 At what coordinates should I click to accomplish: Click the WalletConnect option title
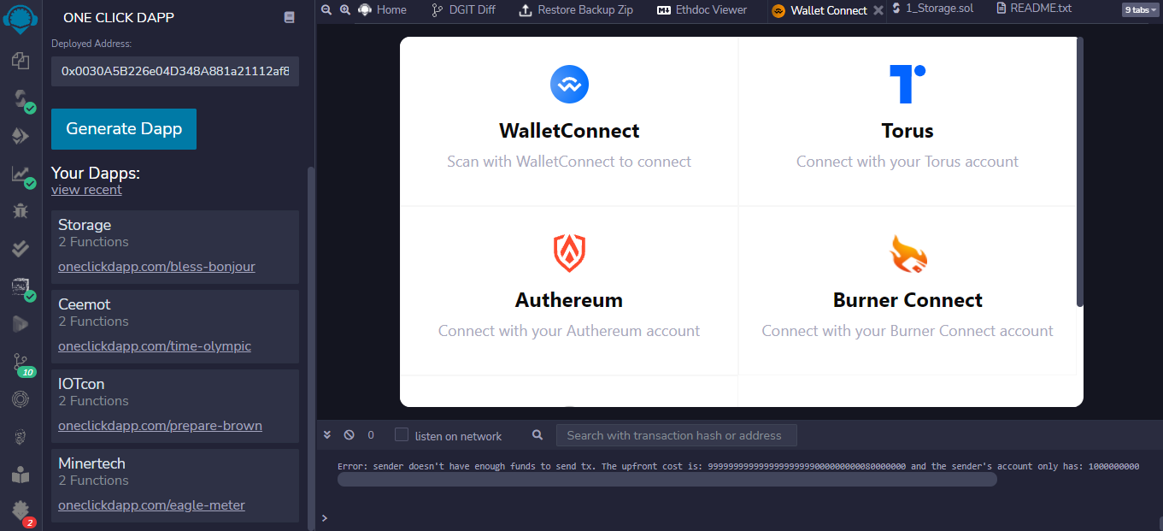[x=569, y=131]
